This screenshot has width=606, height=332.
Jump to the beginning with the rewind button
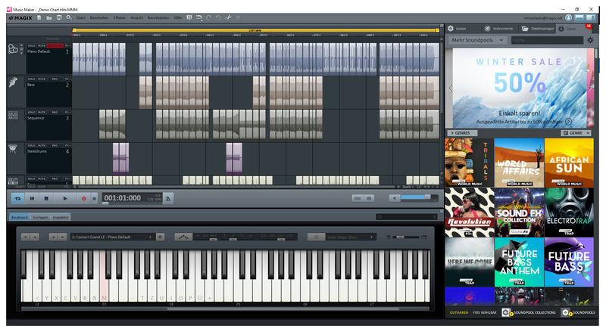point(32,198)
